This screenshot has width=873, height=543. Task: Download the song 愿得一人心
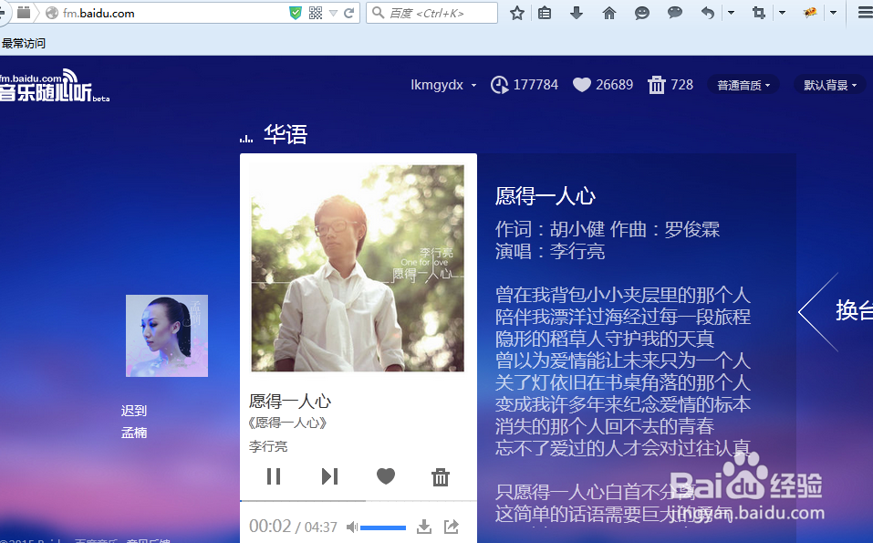[423, 527]
